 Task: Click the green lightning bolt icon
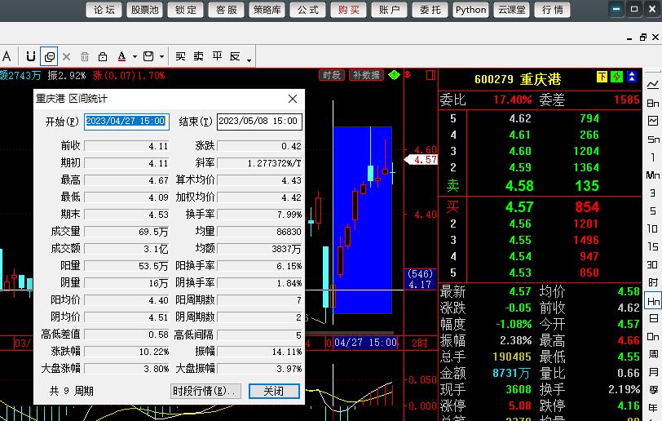click(x=616, y=78)
